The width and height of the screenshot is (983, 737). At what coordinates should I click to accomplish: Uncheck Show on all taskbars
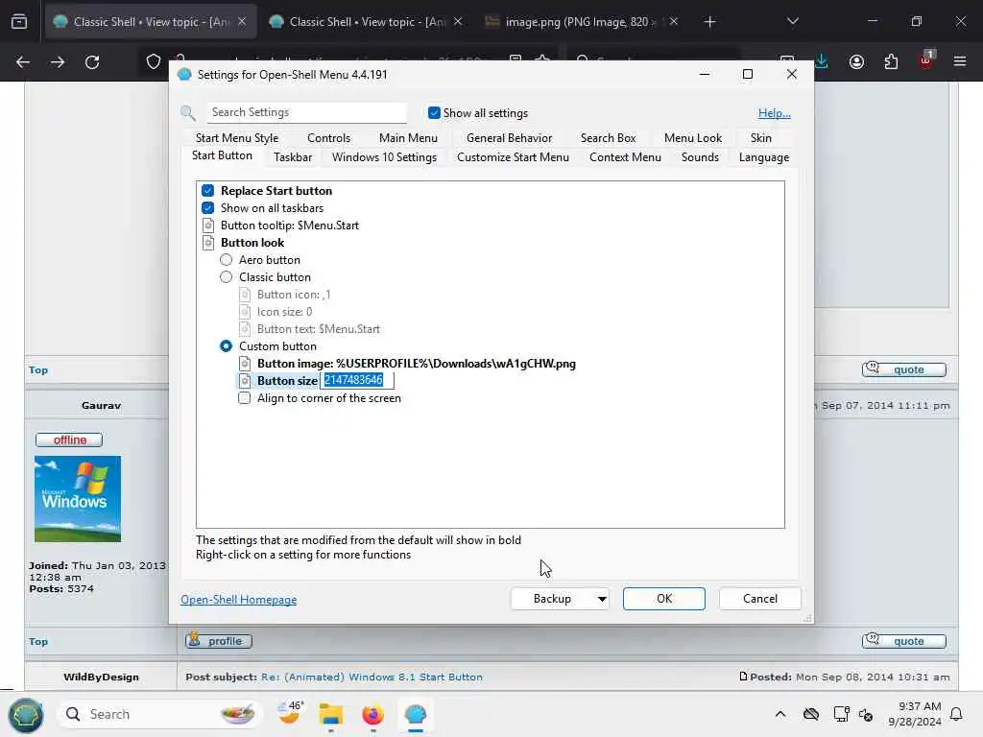(208, 208)
